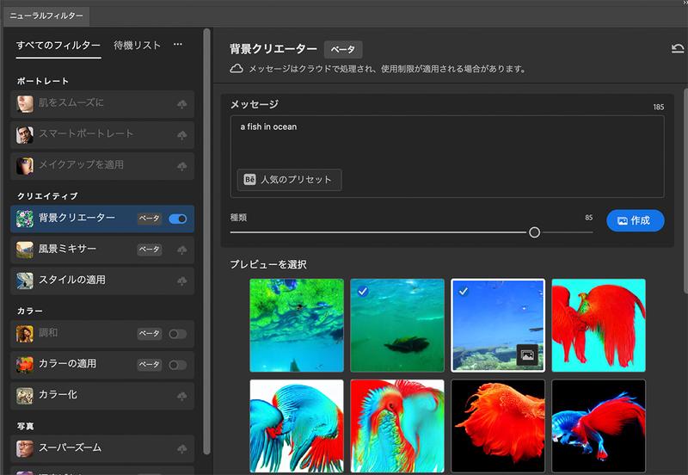Click the 背景クリエーター flower icon

point(25,219)
